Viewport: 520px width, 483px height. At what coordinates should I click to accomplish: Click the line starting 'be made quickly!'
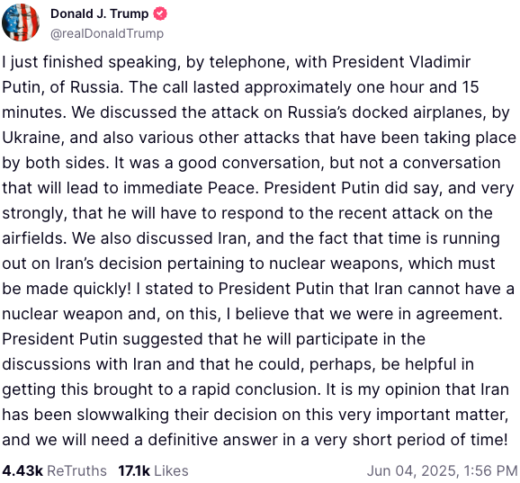pyautogui.click(x=258, y=289)
